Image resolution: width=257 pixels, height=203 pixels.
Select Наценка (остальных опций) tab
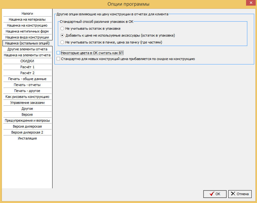coord(27,43)
